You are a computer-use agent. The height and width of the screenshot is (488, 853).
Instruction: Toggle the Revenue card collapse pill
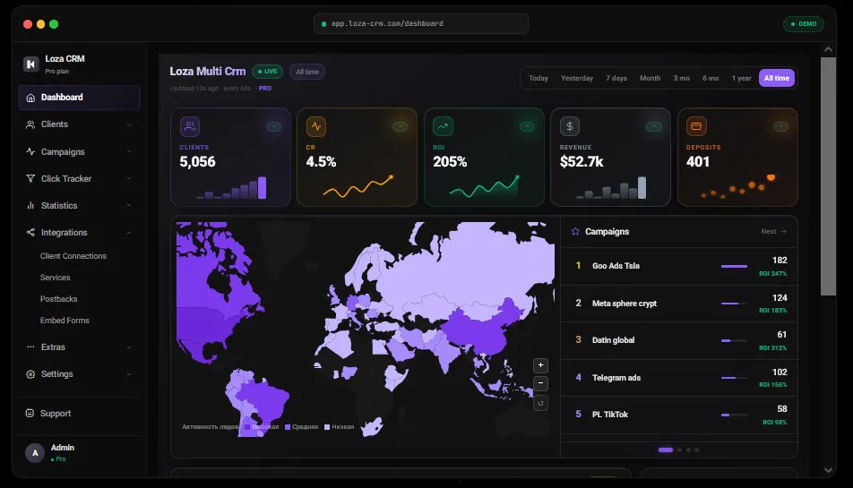point(654,126)
